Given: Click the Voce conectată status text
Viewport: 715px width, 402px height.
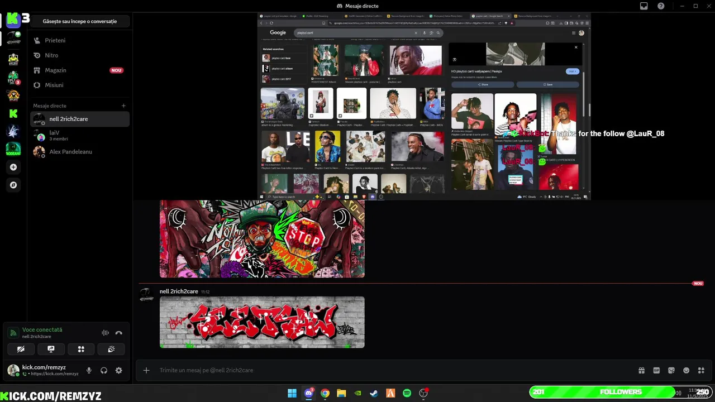Looking at the screenshot, I should click(42, 330).
